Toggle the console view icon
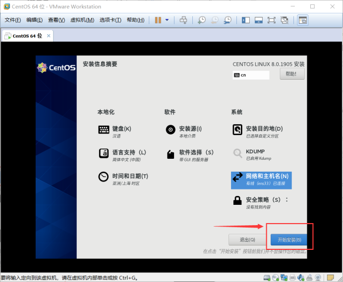The image size is (343, 282). [303, 20]
